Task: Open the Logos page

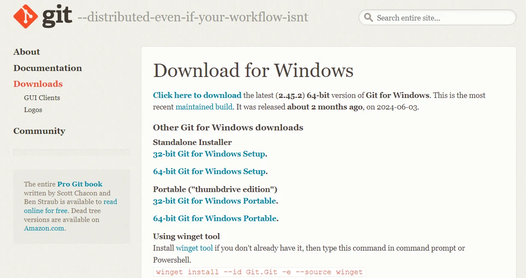Action: pyautogui.click(x=33, y=109)
